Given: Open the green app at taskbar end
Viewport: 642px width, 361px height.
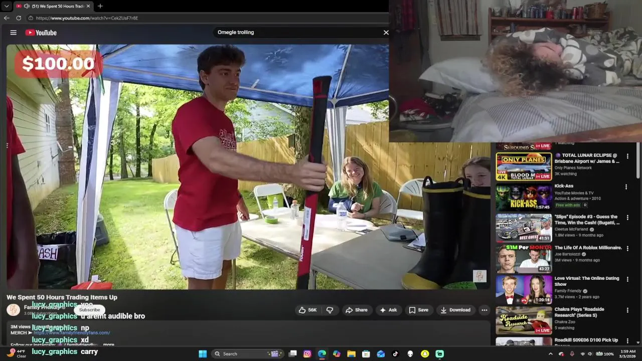Looking at the screenshot, I should [440, 353].
